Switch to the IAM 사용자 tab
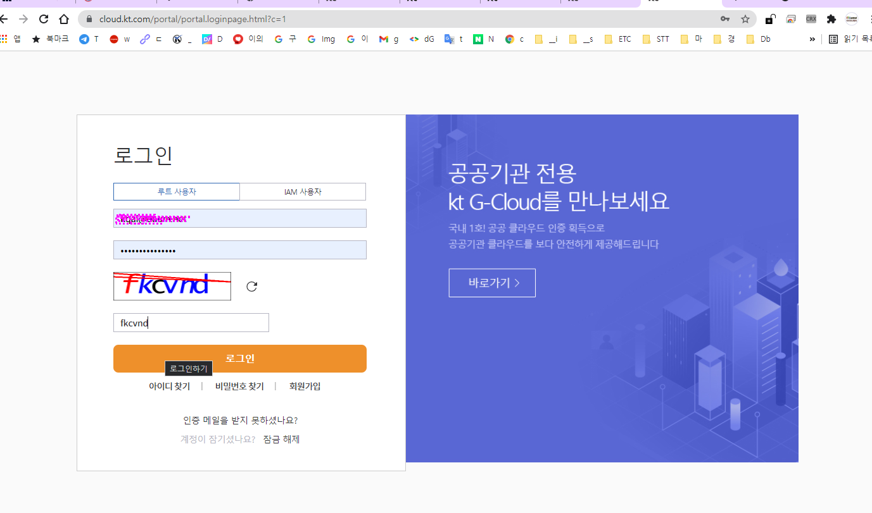Screen dimensions: 872x513 [x=303, y=192]
